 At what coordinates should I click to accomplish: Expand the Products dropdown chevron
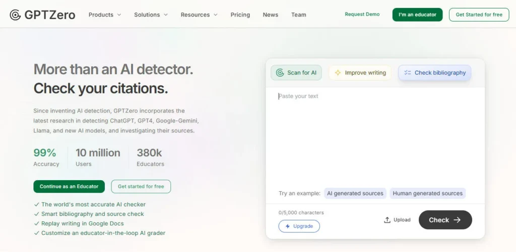pyautogui.click(x=119, y=15)
